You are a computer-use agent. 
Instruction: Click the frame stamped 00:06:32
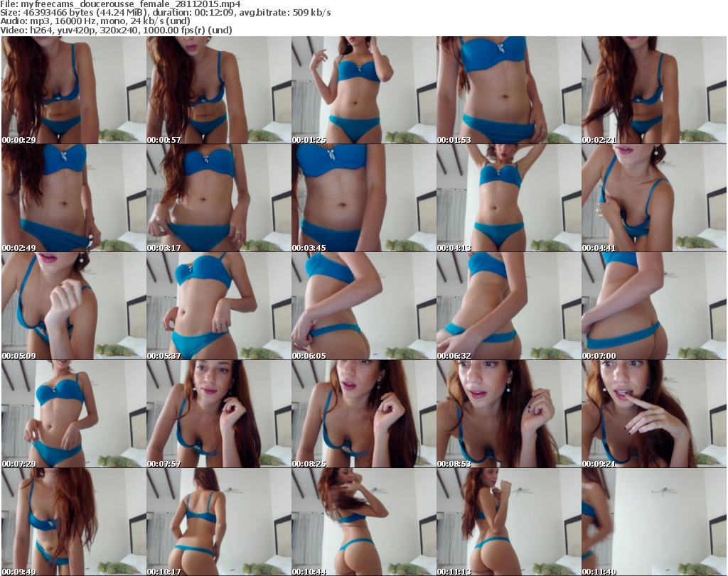point(508,306)
